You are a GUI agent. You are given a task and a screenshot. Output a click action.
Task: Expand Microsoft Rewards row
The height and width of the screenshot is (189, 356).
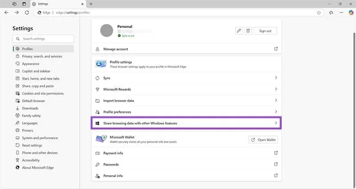pyautogui.click(x=186, y=89)
